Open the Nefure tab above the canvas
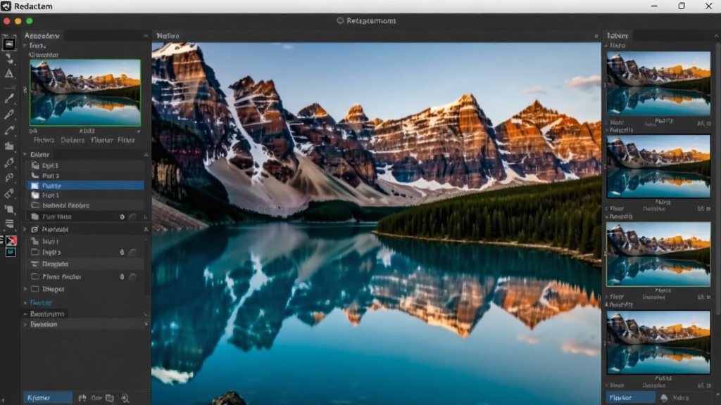The width and height of the screenshot is (721, 405). click(168, 36)
